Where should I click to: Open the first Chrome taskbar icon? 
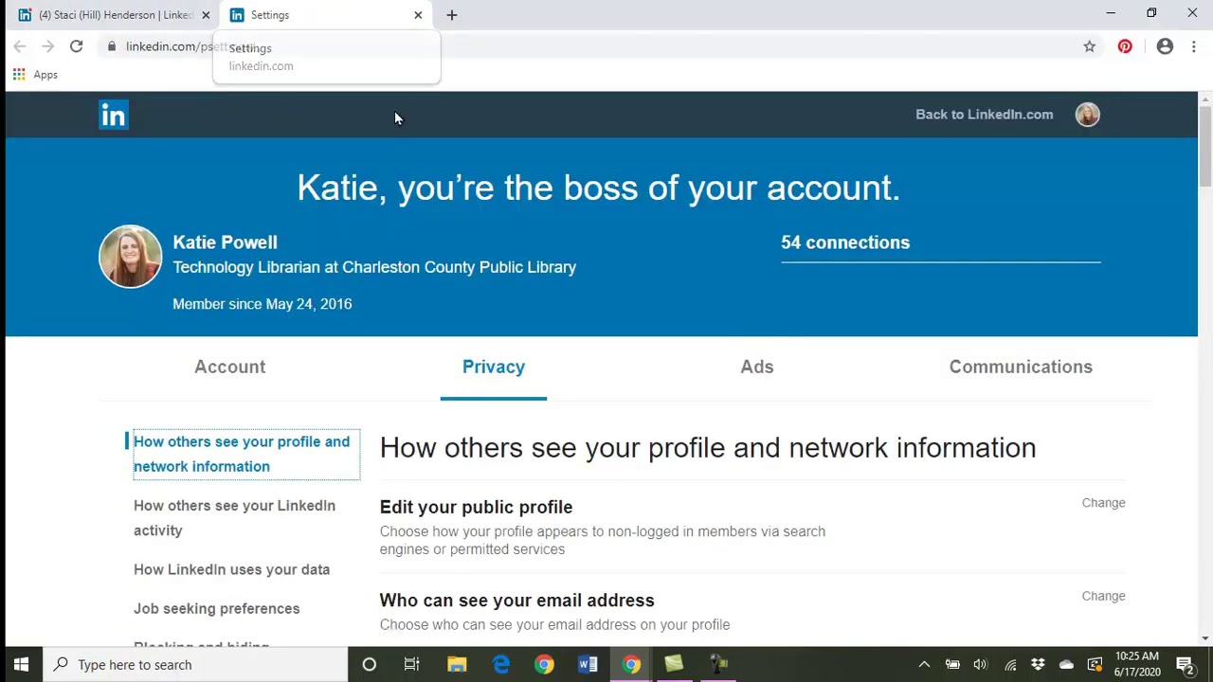coord(544,665)
